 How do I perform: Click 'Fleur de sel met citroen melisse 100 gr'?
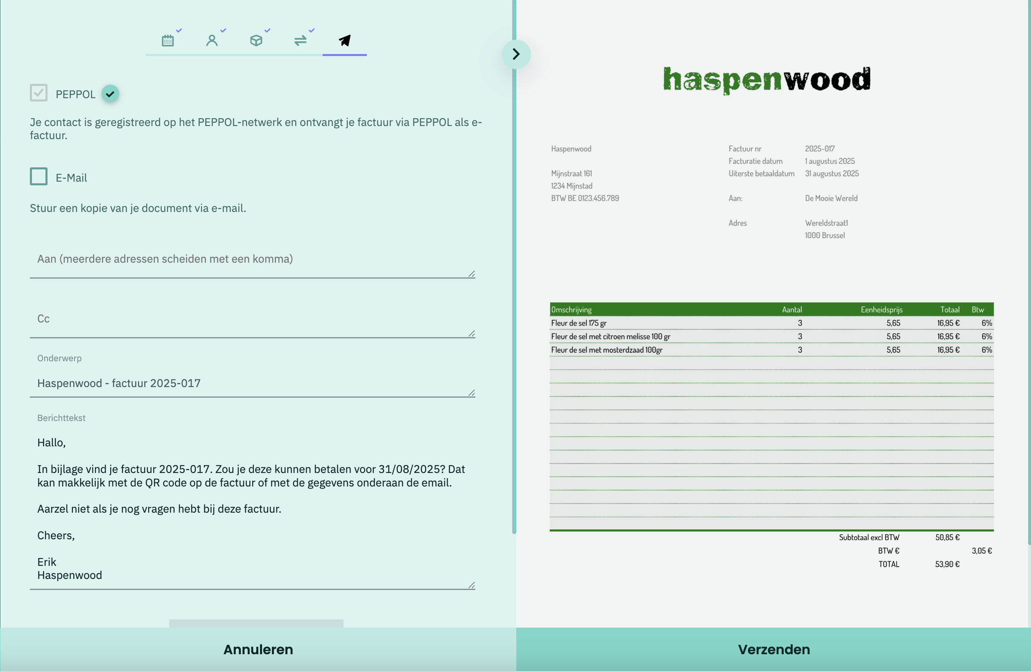pos(610,336)
